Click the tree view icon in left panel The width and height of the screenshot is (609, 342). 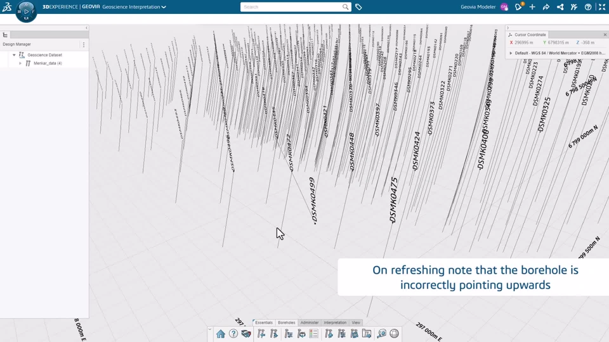tap(6, 35)
